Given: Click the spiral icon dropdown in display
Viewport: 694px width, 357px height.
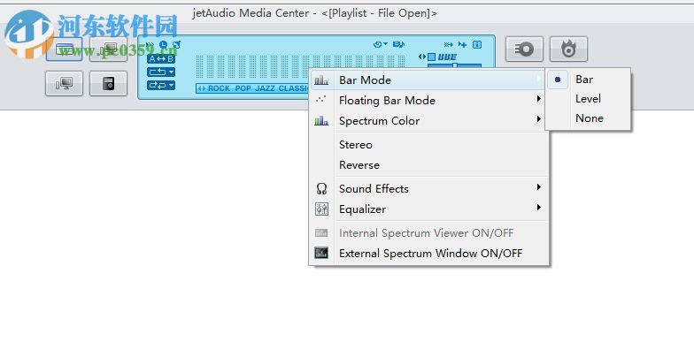Looking at the screenshot, I should point(381,44).
